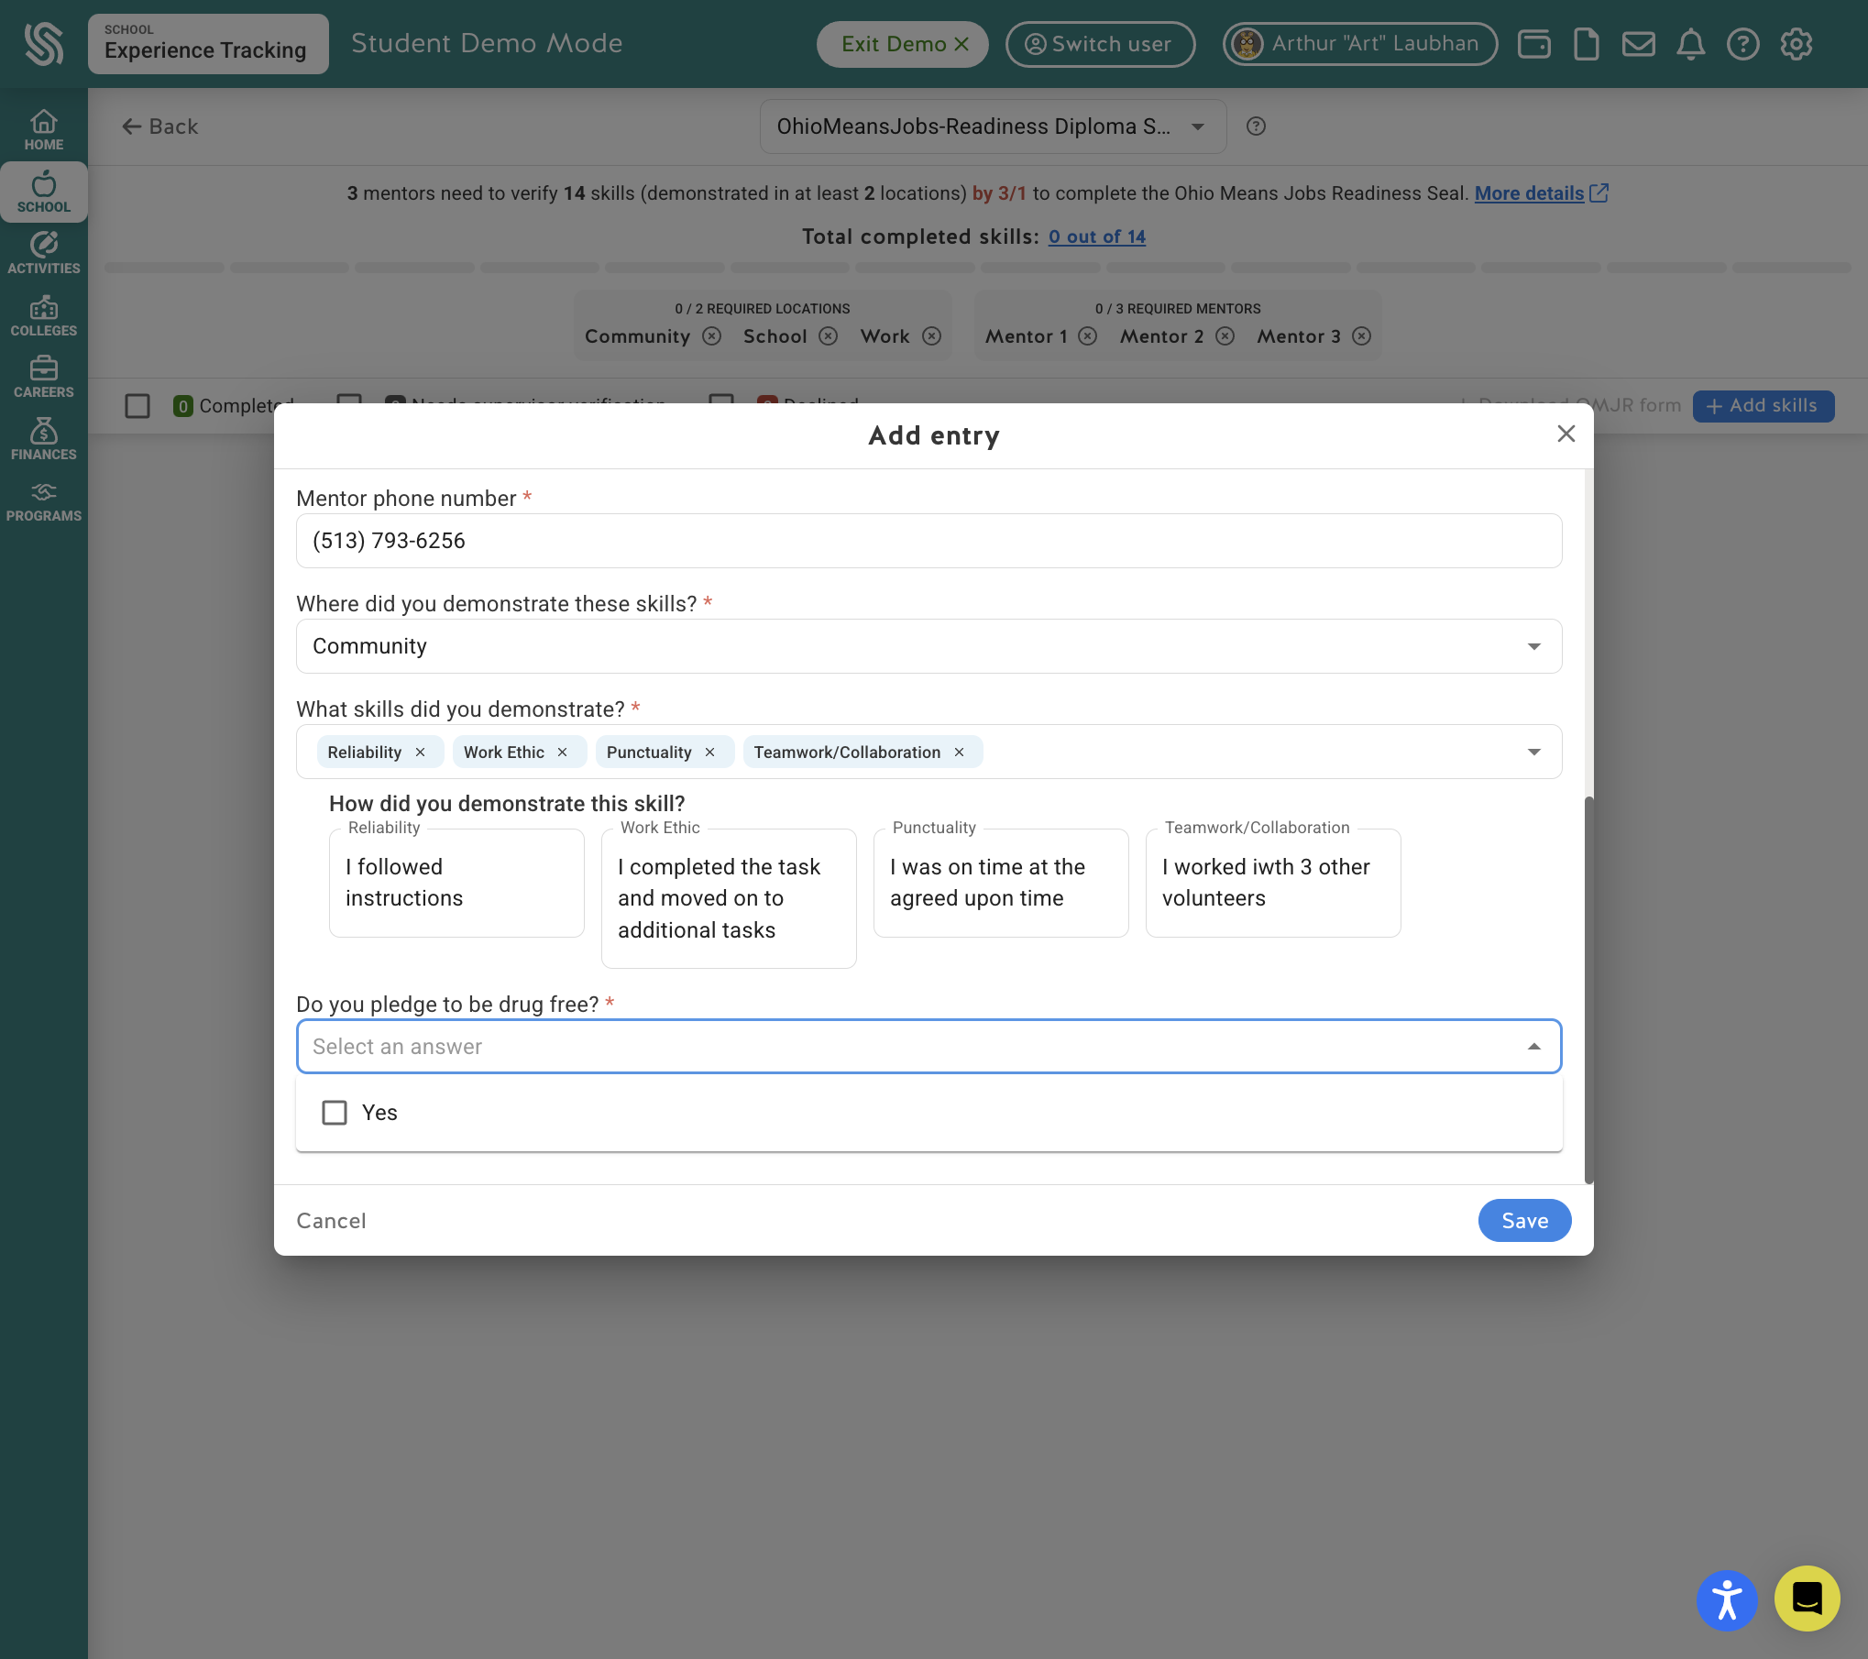Open the Finances sidebar section
1868x1659 pixels.
(x=43, y=439)
